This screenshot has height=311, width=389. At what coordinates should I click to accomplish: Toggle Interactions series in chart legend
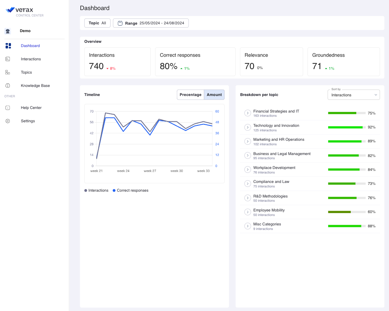pyautogui.click(x=96, y=190)
